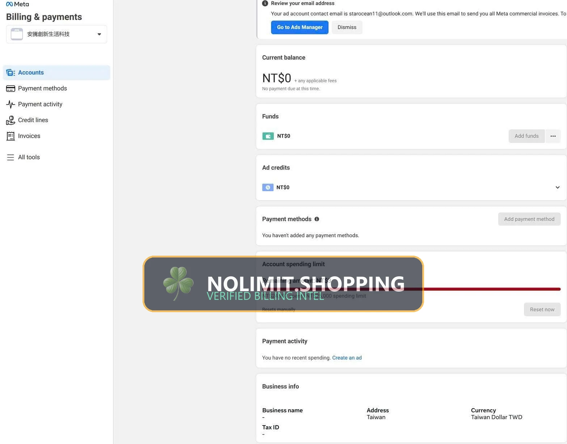Screen dimensions: 567x444
Task: Click the Payment methods info icon
Action: click(x=317, y=219)
